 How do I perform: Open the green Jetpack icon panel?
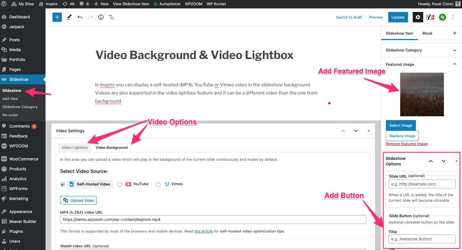pos(442,17)
